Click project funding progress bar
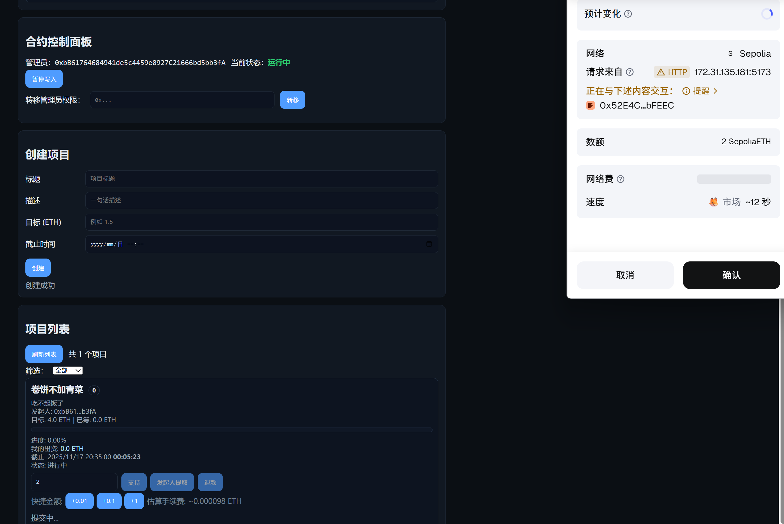This screenshot has width=784, height=524. click(x=232, y=430)
